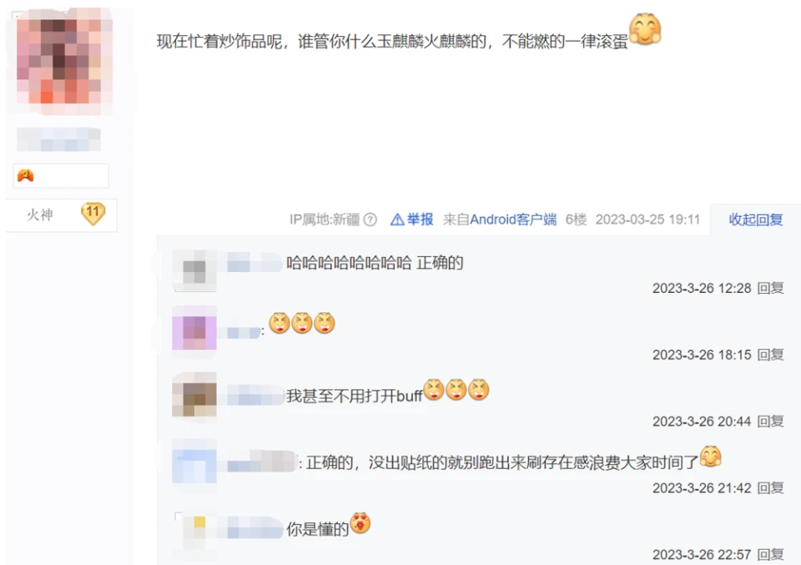Image resolution: width=801 pixels, height=565 pixels.
Task: Click the heart-eyes emoji after 你是懂的
Action: (x=360, y=522)
